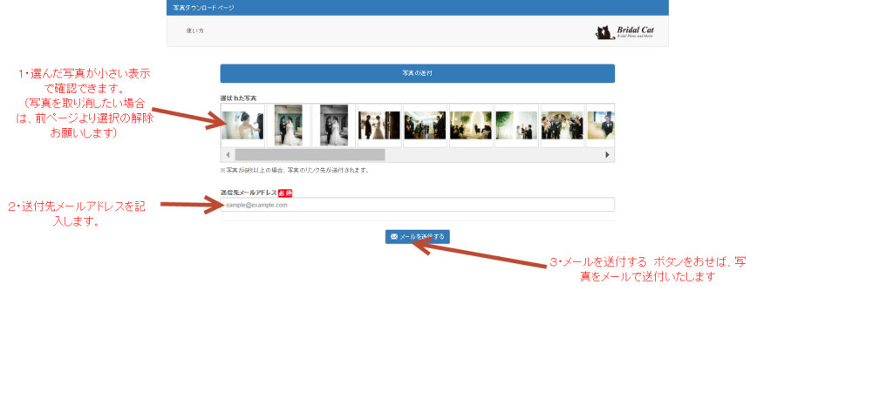Image resolution: width=893 pixels, height=413 pixels.
Task: Open the second thumbnail, the color standing couple
Action: coord(288,125)
